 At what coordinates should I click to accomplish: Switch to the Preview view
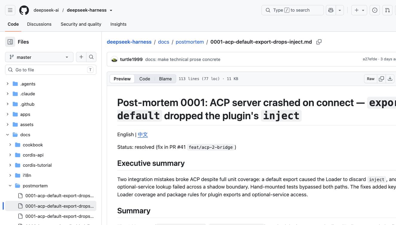tap(122, 79)
